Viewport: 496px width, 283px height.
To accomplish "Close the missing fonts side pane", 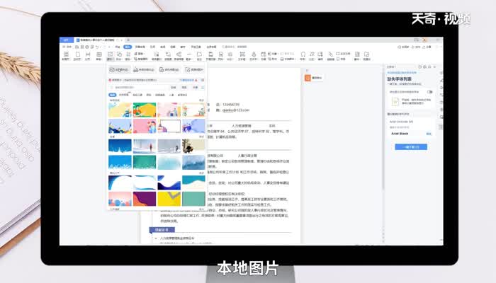I will pos(435,67).
